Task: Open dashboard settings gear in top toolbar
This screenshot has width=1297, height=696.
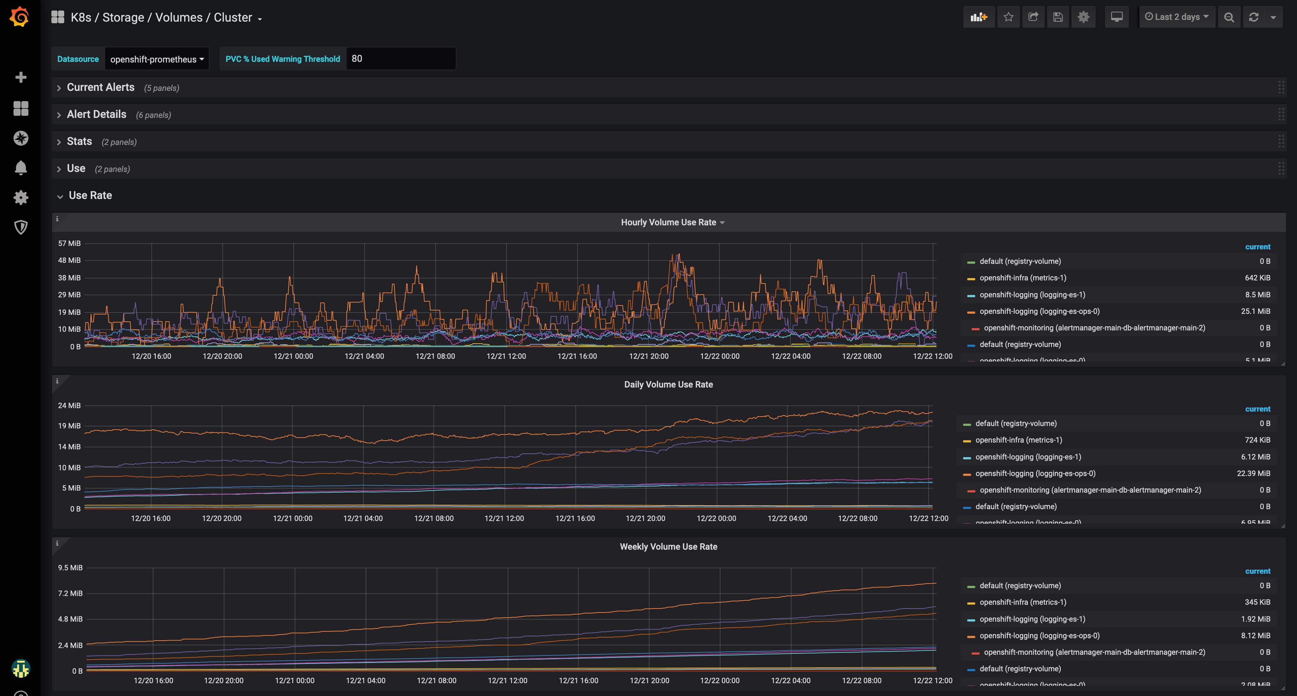Action: tap(1083, 17)
